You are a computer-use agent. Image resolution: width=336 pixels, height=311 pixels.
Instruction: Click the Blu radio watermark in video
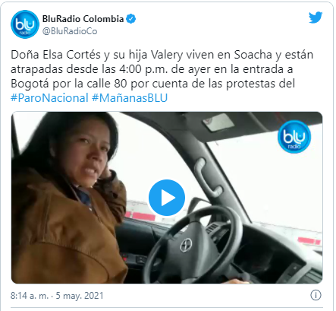tap(294, 137)
